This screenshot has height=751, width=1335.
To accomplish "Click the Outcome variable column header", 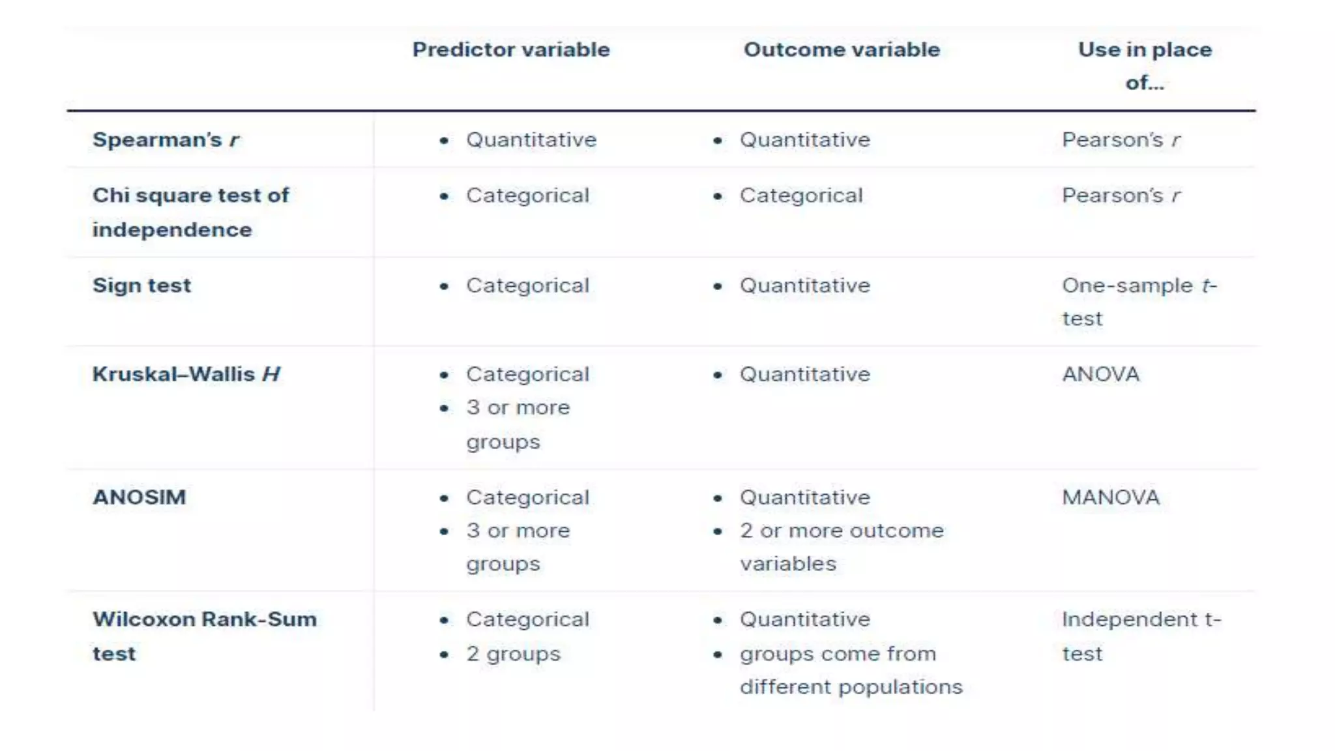I will (x=842, y=50).
